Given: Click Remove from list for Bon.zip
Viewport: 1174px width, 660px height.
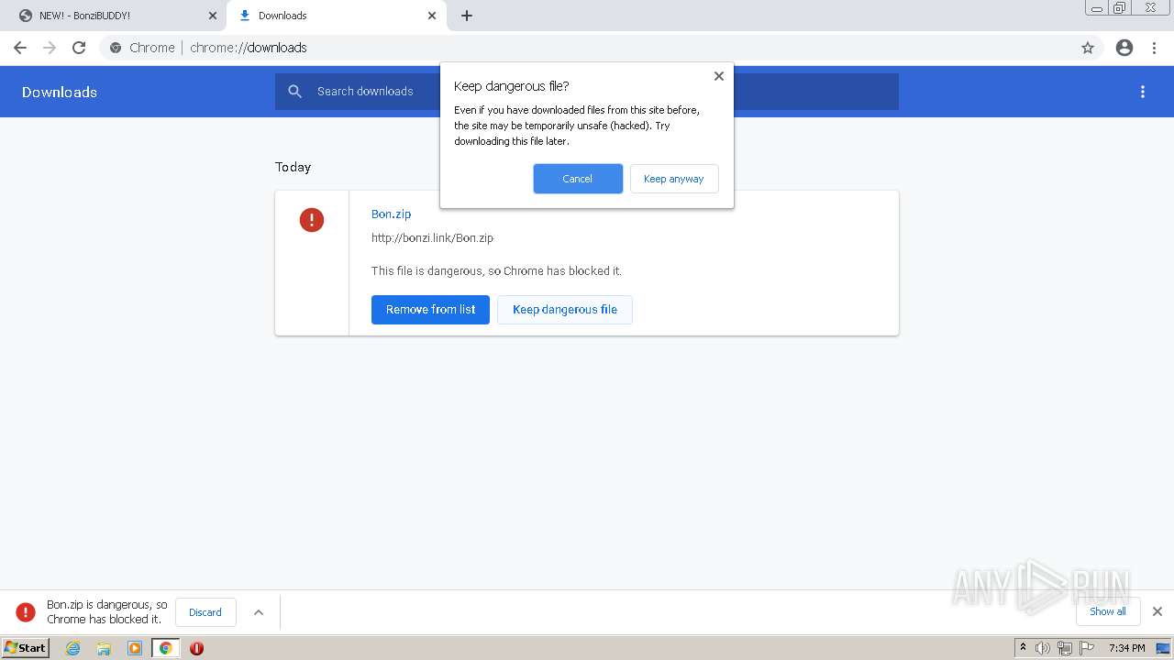Looking at the screenshot, I should coord(430,310).
